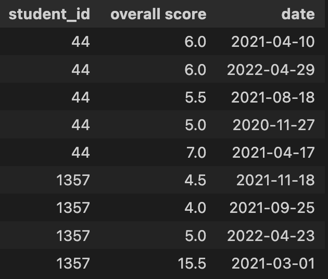
Task: Select the score 4.0 cell
Action: point(195,208)
